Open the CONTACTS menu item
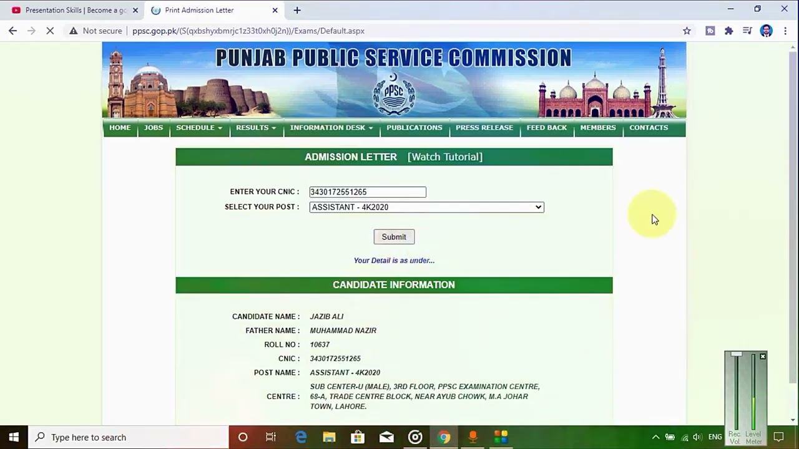799x449 pixels. pyautogui.click(x=649, y=127)
